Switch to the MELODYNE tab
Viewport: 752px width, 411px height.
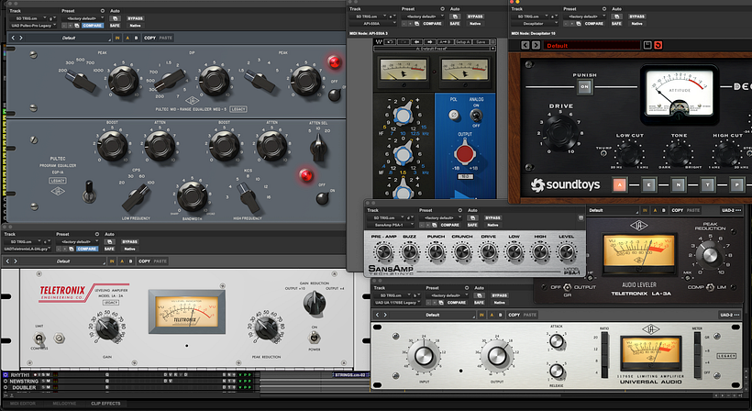click(64, 404)
